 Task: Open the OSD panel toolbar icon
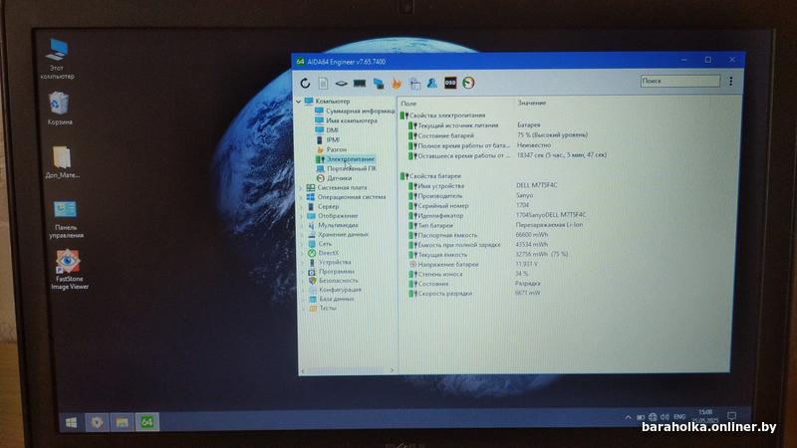[450, 83]
